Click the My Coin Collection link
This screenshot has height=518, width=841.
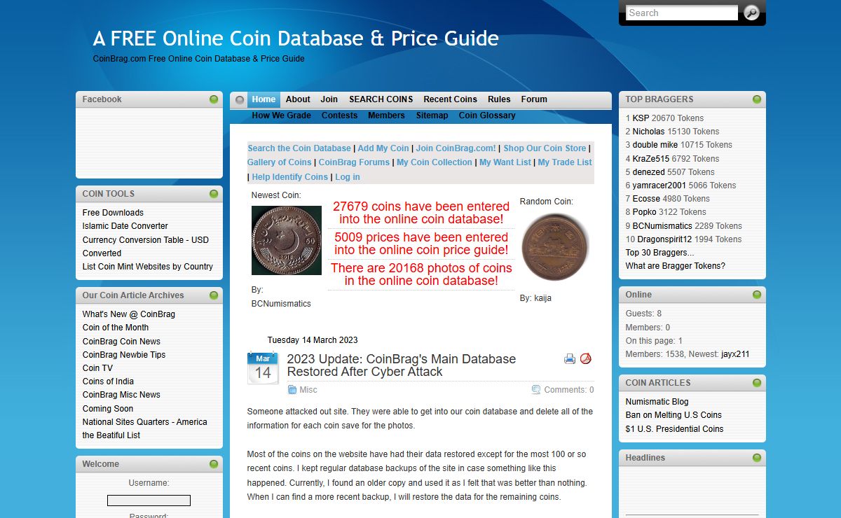coord(435,162)
